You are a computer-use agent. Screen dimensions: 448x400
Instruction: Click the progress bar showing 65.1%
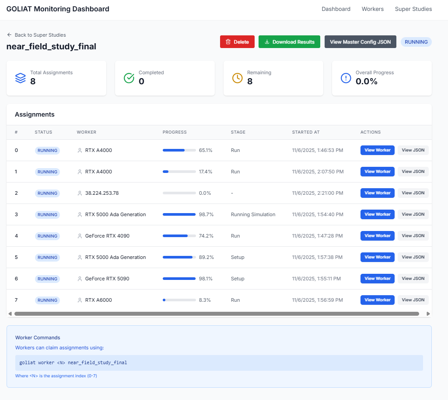(x=179, y=150)
